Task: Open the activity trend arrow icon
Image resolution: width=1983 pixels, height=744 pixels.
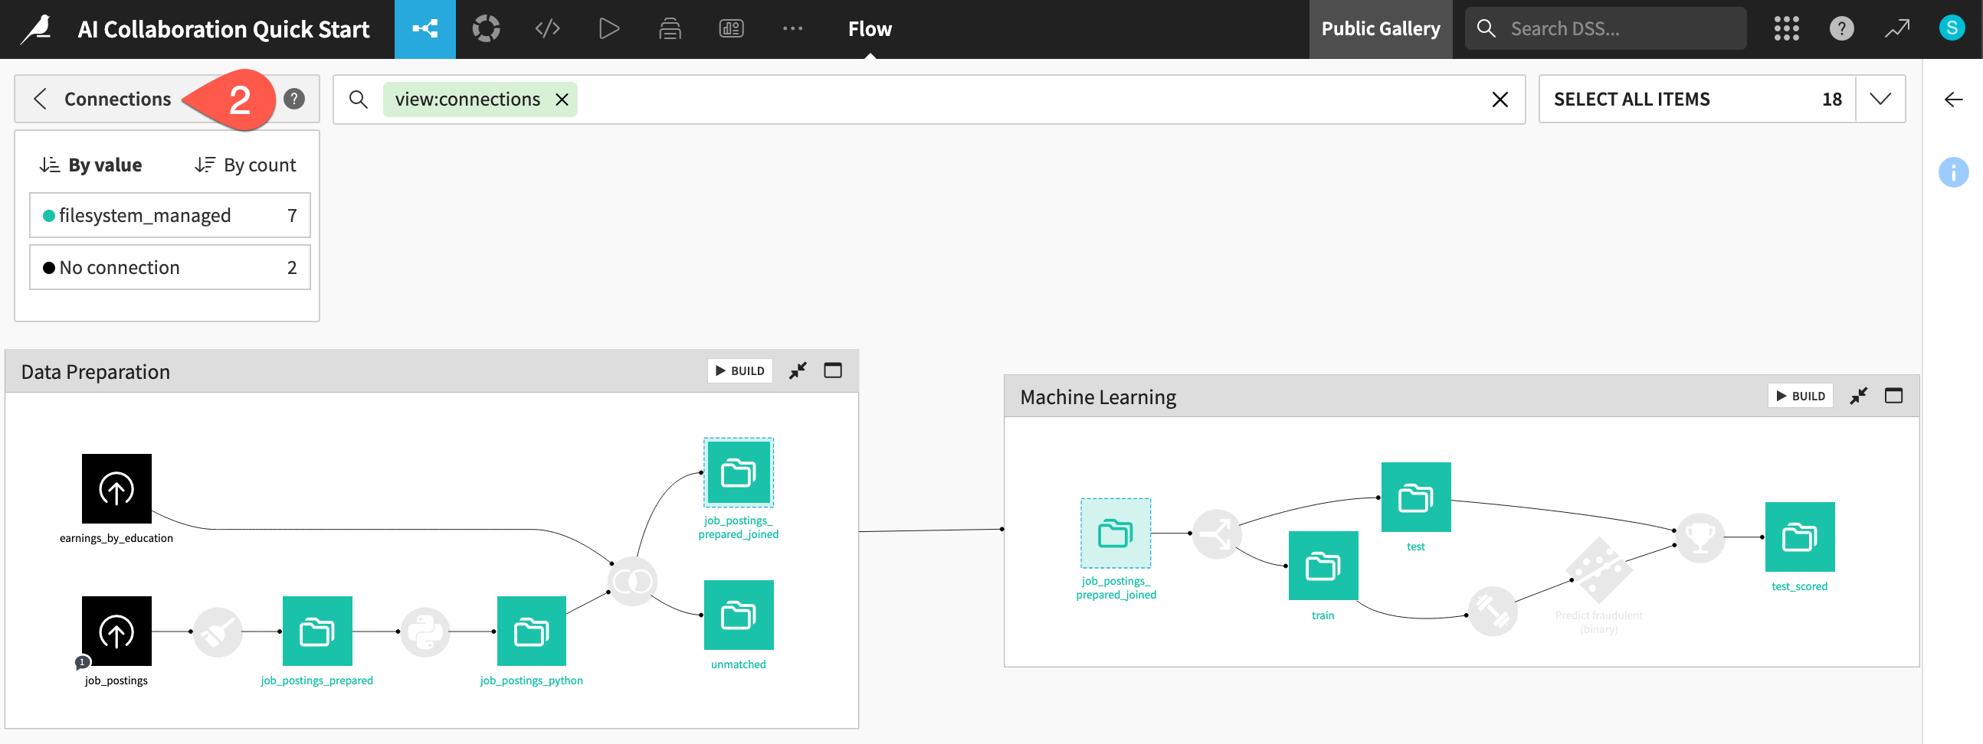Action: click(1896, 28)
